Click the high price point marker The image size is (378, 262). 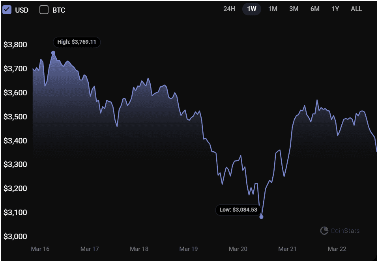(x=53, y=53)
